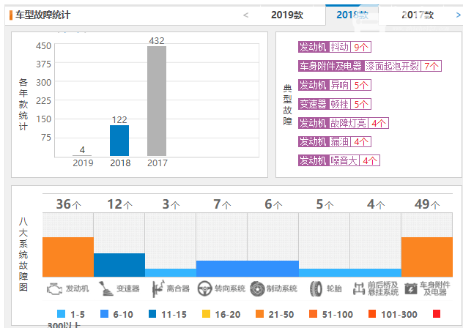
Task: Click the steering system (转向系统) icon
Action: (x=204, y=288)
